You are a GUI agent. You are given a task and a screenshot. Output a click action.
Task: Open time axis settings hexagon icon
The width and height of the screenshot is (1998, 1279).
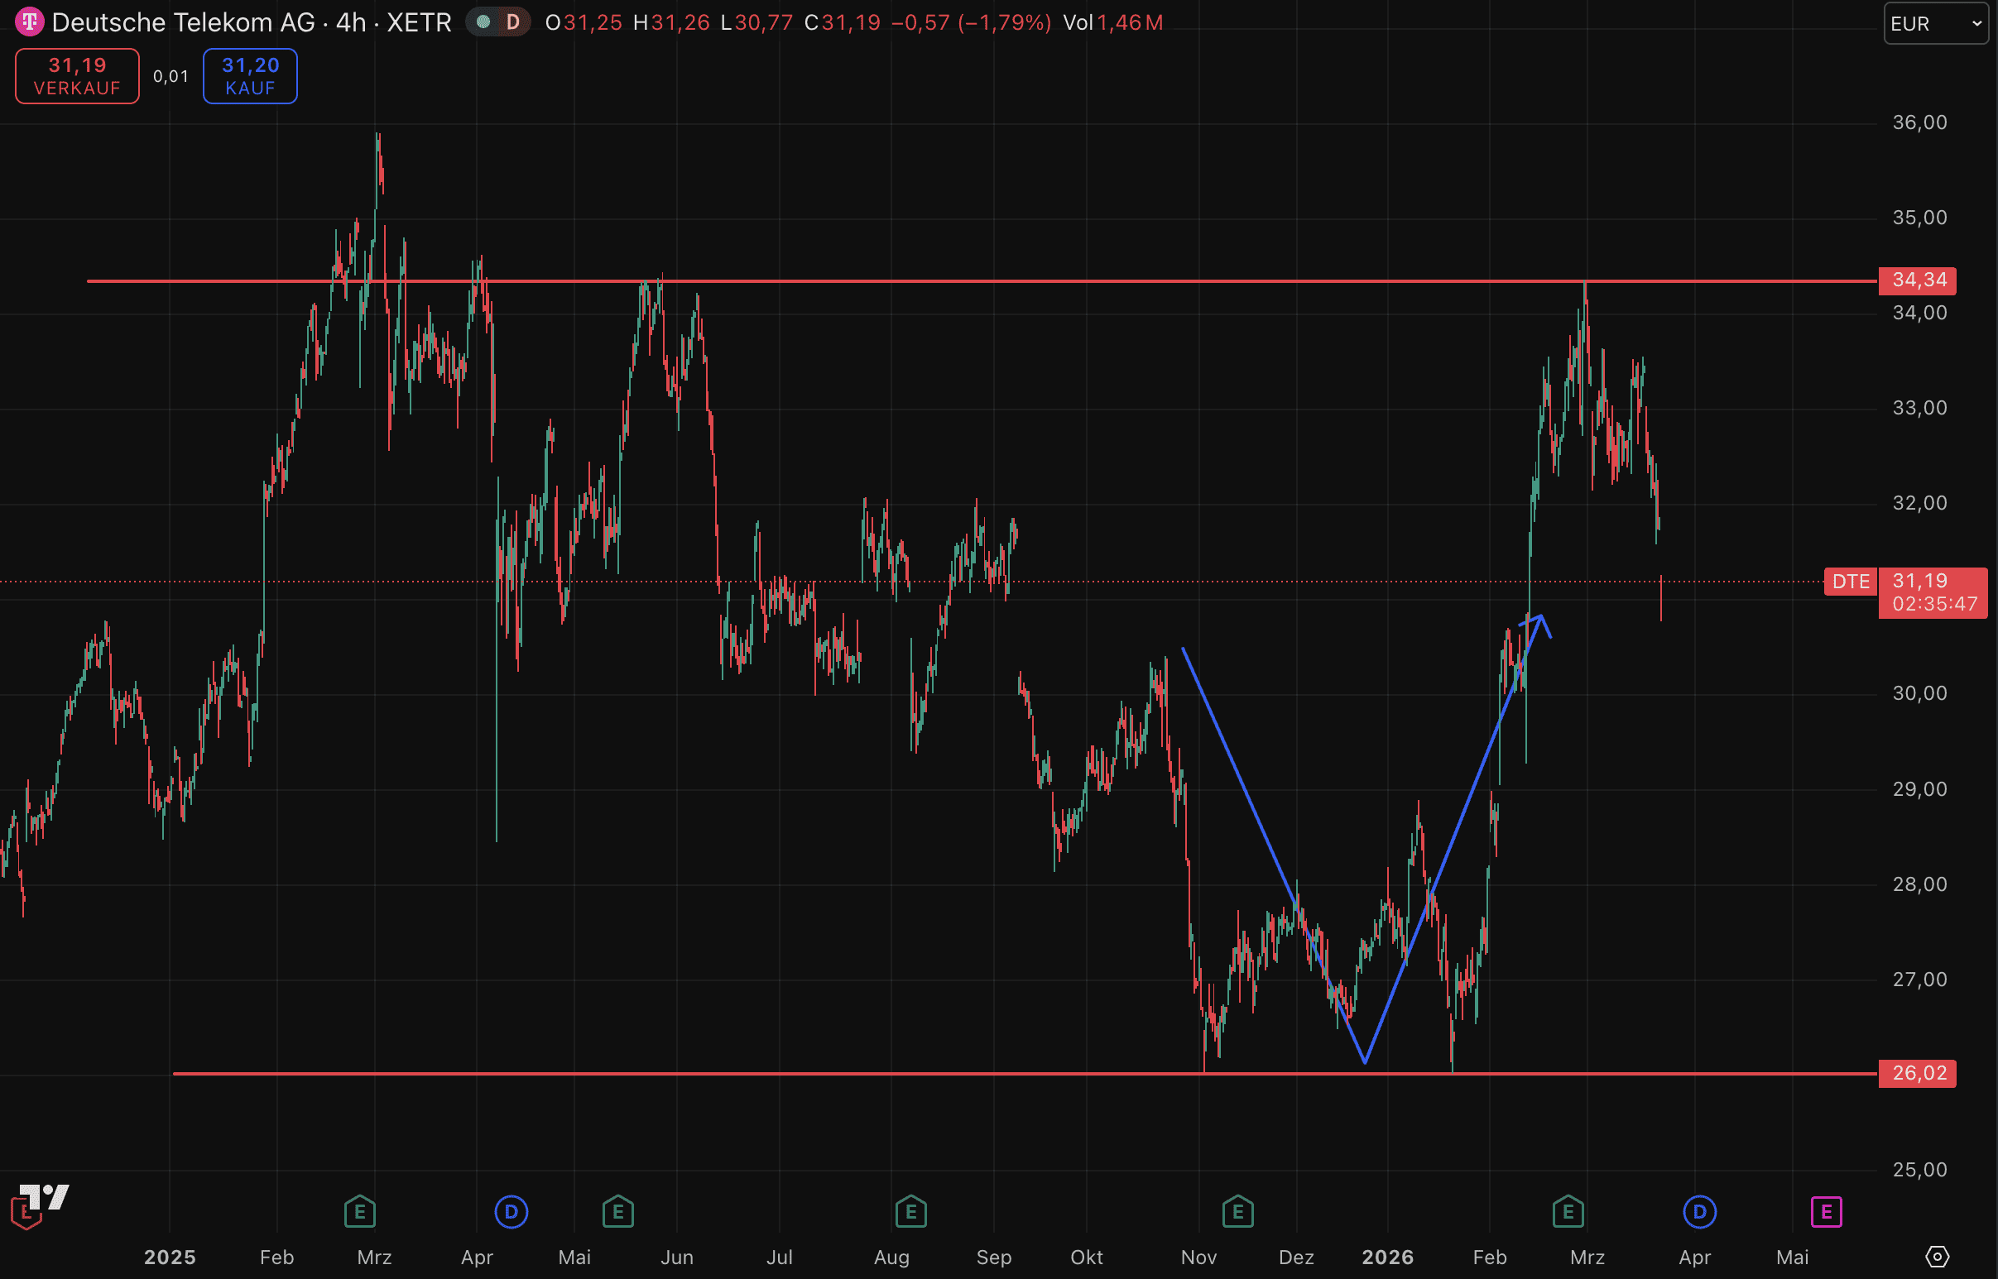pyautogui.click(x=1937, y=1257)
